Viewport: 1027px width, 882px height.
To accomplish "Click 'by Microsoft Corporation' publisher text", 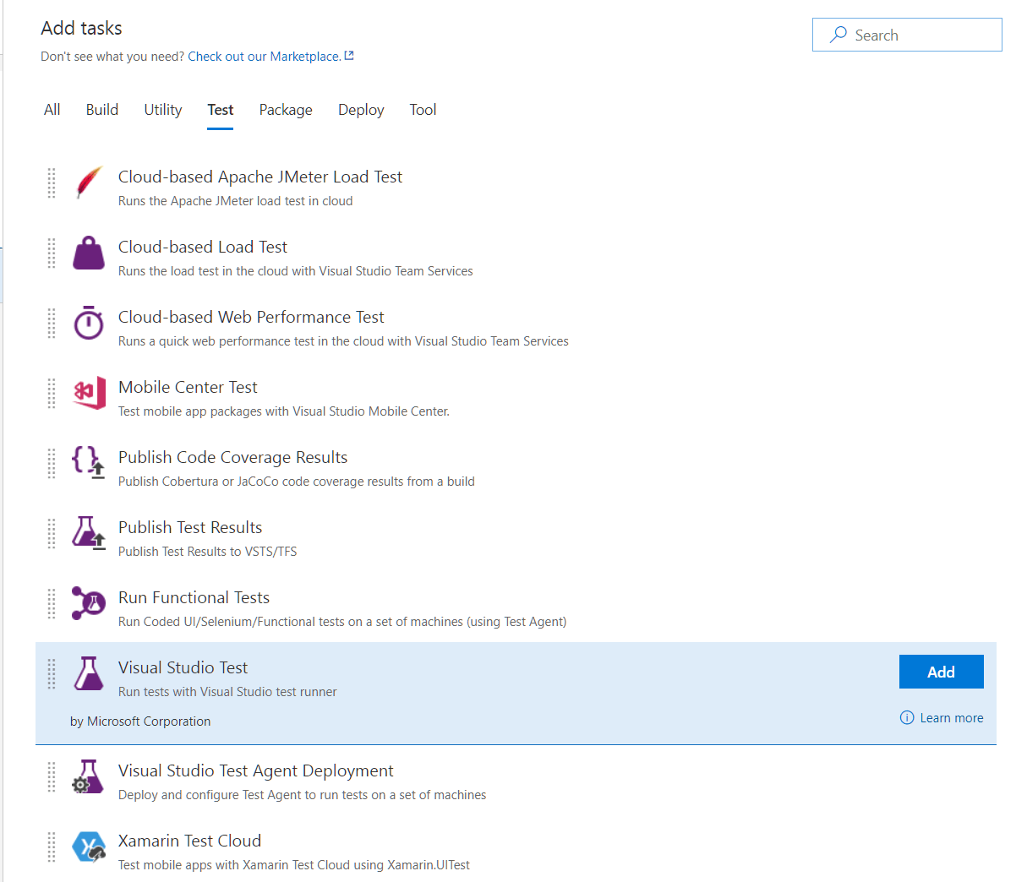I will click(140, 721).
